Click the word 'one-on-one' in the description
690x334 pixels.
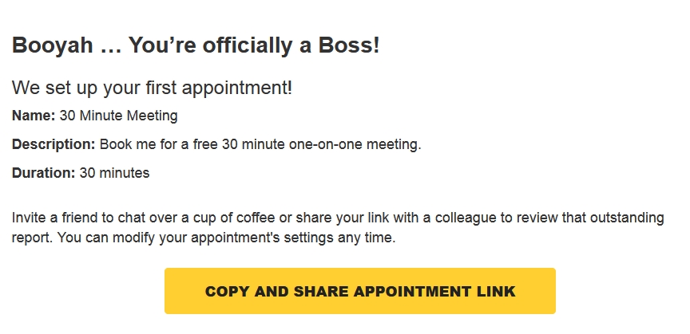[314, 144]
